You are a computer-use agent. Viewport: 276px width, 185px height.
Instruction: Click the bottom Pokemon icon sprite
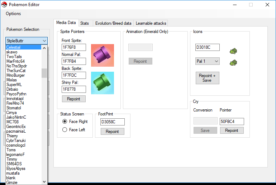(234, 63)
